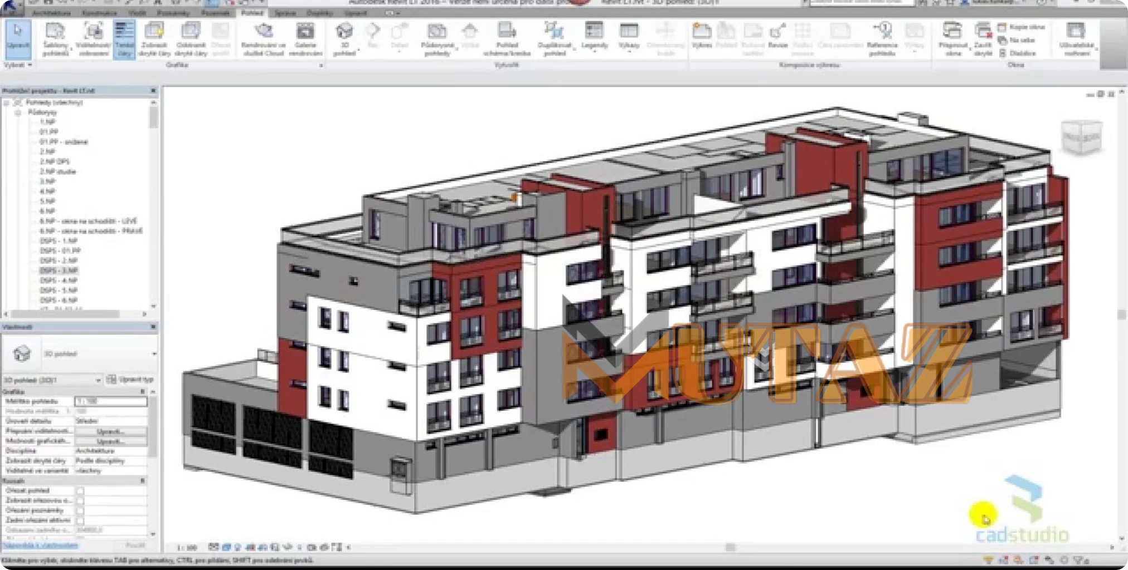Image resolution: width=1128 pixels, height=570 pixels.
Task: Open the 3D pohled type selector dropdown
Action: pos(154,354)
